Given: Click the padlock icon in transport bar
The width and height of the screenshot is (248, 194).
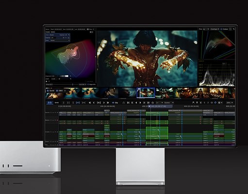Looking at the screenshot, I should [x=124, y=103].
